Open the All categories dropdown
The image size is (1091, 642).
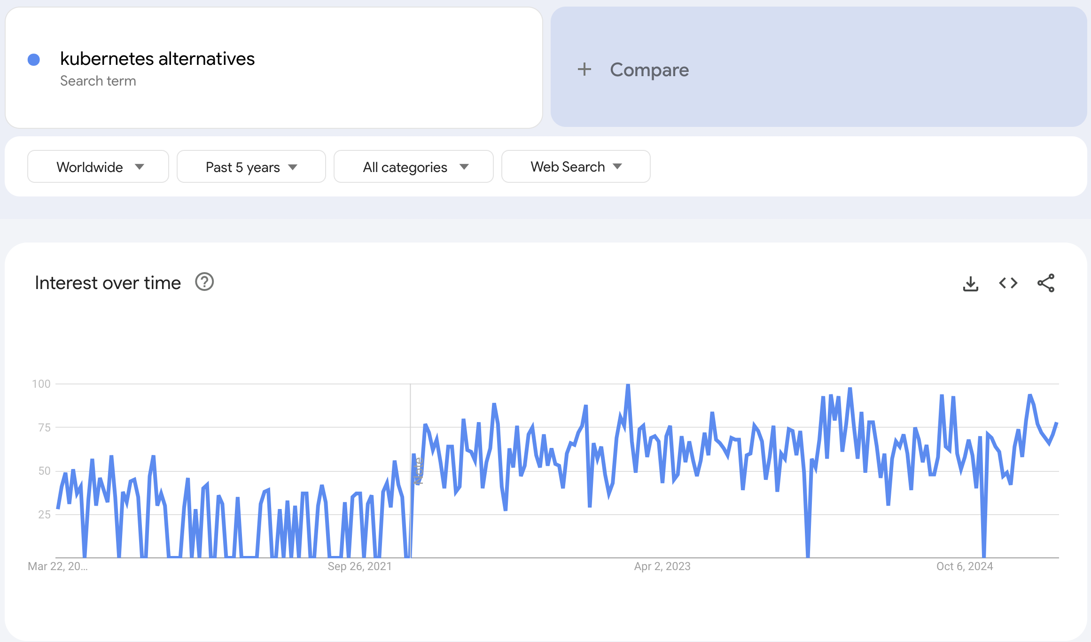(x=413, y=166)
